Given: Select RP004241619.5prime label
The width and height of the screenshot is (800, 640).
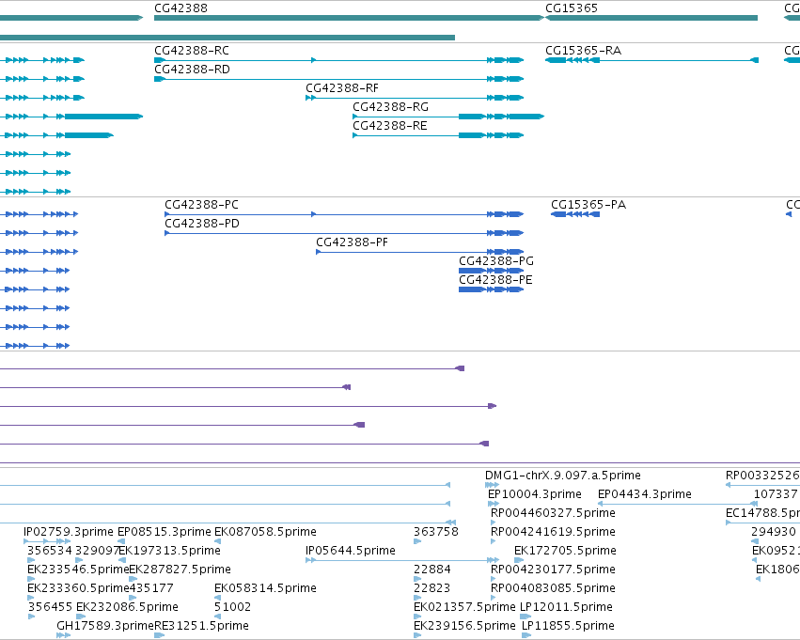Looking at the screenshot, I should click(x=553, y=532).
